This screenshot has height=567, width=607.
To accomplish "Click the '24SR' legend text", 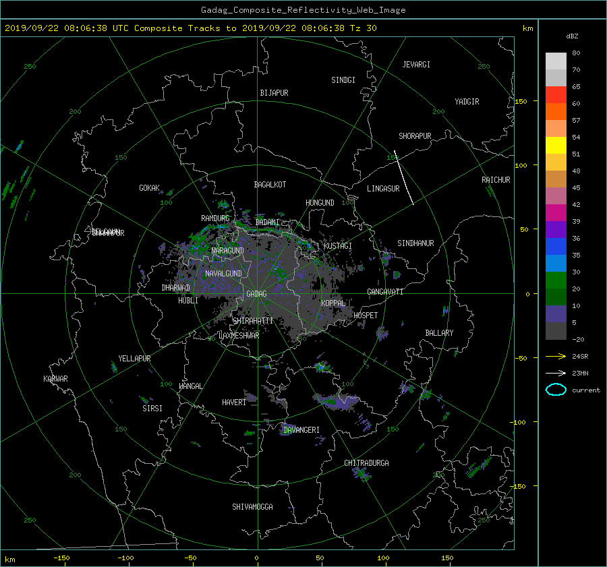I will [580, 356].
